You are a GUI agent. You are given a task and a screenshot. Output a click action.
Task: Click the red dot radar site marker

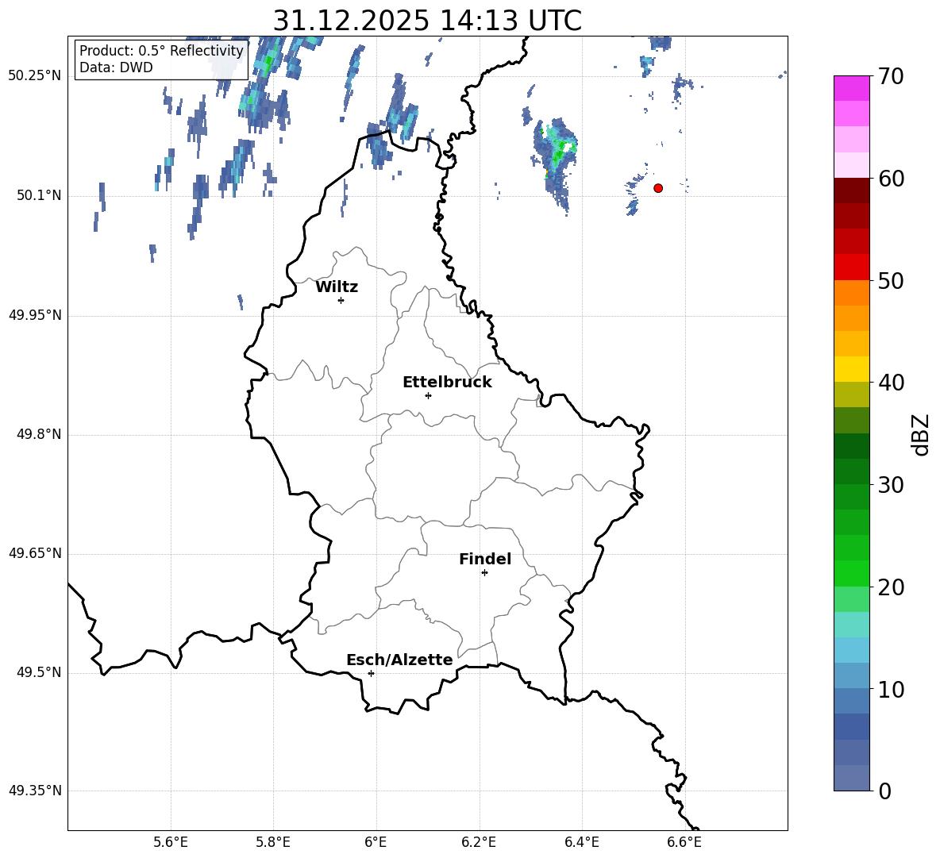click(x=657, y=188)
